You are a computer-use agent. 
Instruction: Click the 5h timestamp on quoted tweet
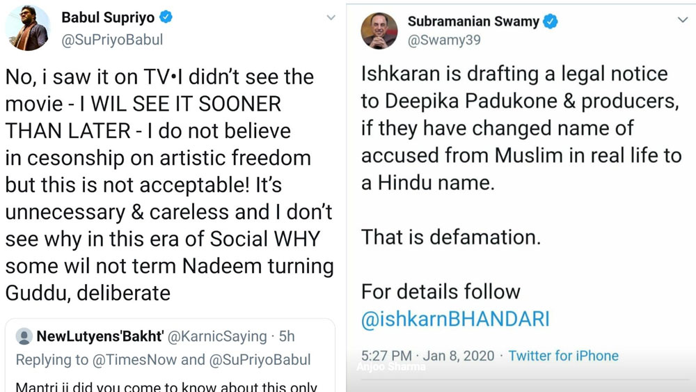(x=287, y=336)
